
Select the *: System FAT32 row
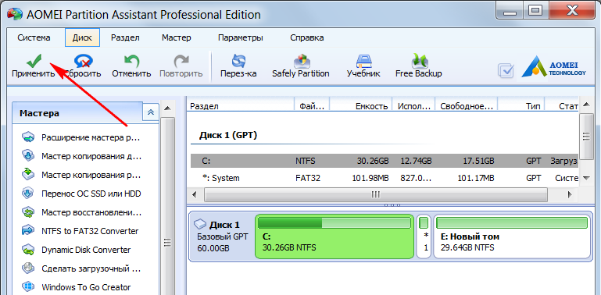point(384,178)
